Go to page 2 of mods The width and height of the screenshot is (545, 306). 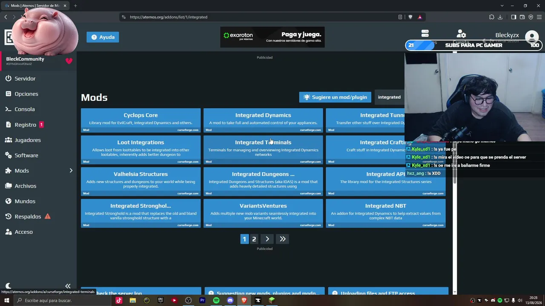(x=254, y=239)
